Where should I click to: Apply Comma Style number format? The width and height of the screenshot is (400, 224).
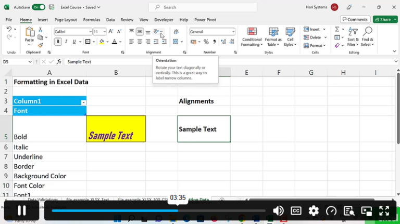pos(215,42)
